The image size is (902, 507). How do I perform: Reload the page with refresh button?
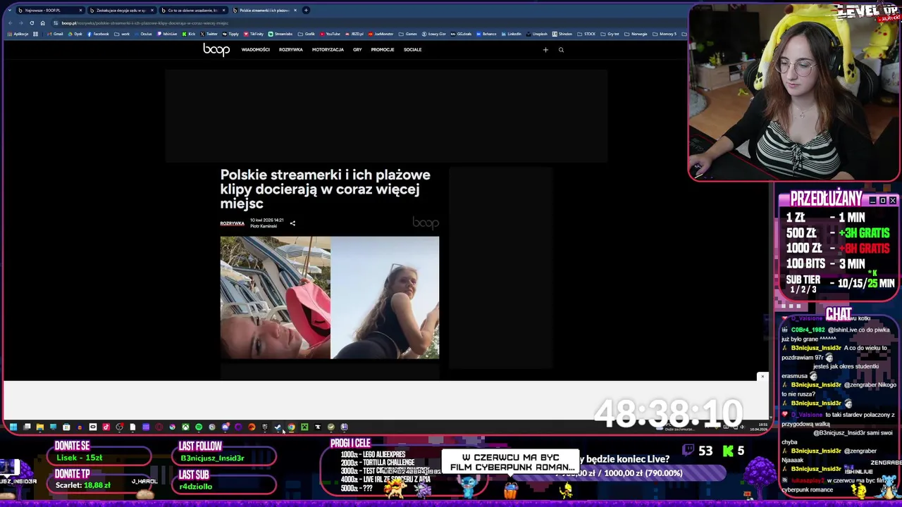pyautogui.click(x=32, y=23)
